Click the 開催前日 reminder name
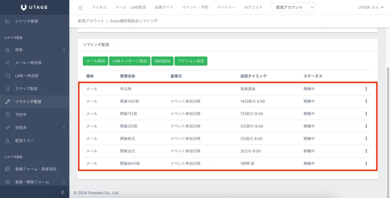This screenshot has height=198, width=390. 127,138
